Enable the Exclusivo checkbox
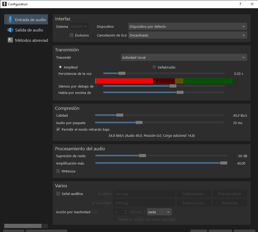258x232 pixels. (x=71, y=35)
